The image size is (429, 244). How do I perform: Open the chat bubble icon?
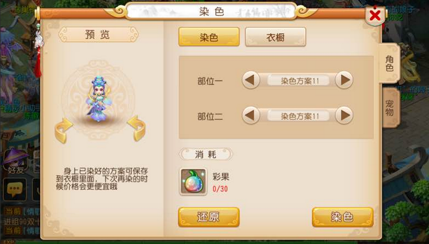coord(15,189)
